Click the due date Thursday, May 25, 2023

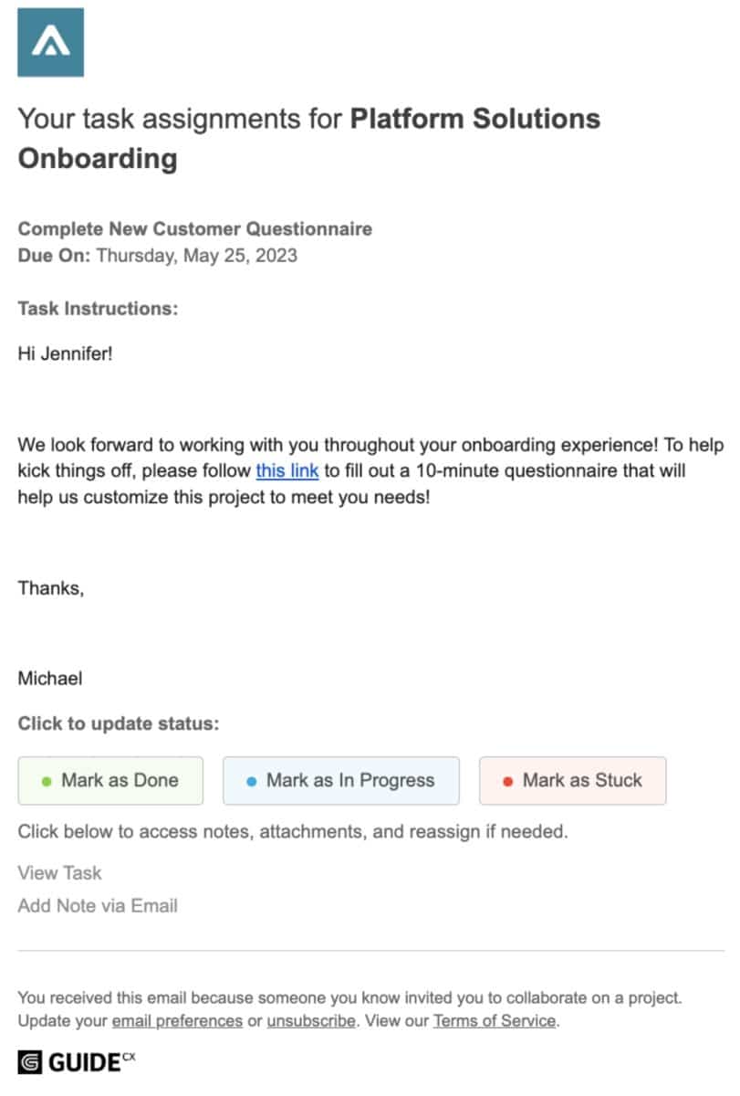[x=196, y=256]
